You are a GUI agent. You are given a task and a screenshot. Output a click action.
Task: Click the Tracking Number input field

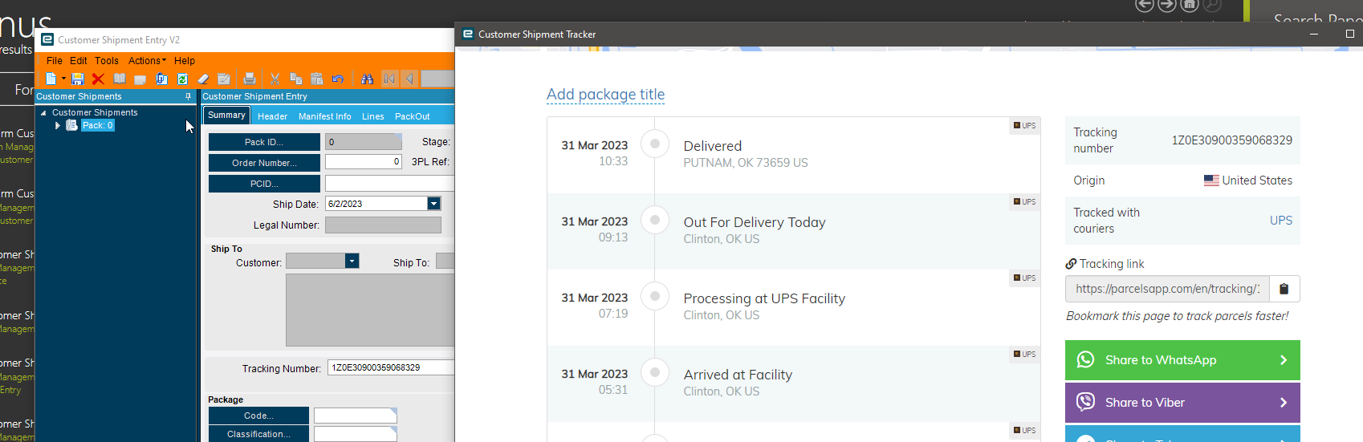pos(391,367)
